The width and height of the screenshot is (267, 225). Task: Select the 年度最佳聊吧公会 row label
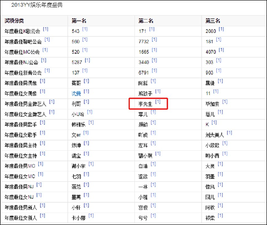click(23, 42)
